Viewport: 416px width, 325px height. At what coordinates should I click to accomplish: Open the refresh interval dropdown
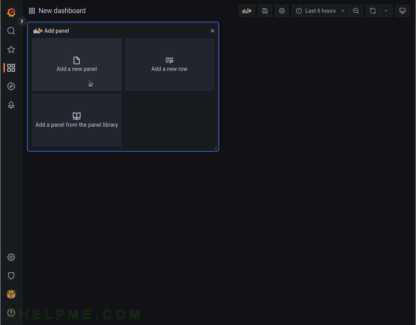click(x=386, y=11)
